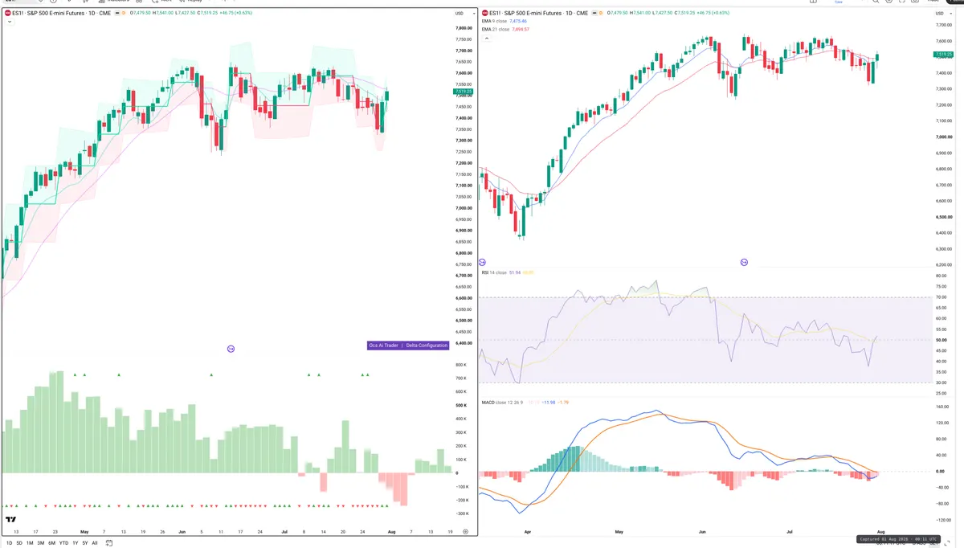Expand indicator legend in left chart
The height and width of the screenshot is (548, 964).
click(9, 22)
